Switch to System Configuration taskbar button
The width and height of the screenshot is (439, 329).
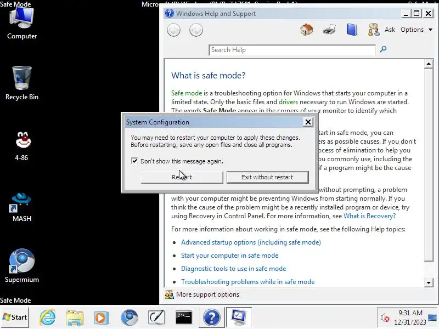[x=239, y=317]
